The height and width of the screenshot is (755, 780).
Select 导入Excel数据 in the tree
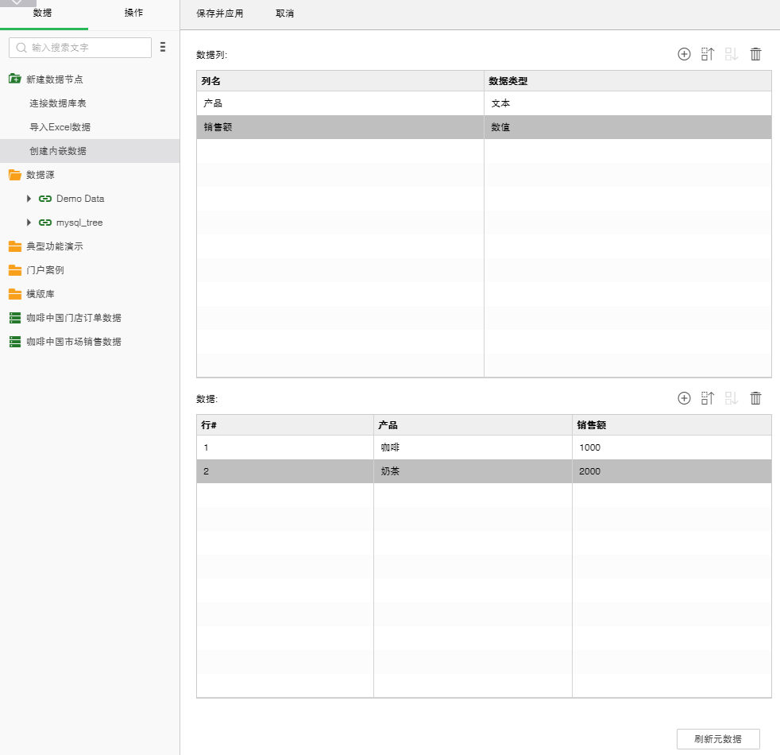point(60,127)
